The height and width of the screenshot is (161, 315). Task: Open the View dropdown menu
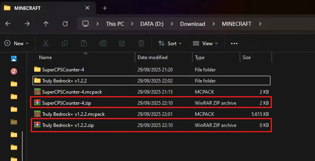pyautogui.click(x=205, y=44)
